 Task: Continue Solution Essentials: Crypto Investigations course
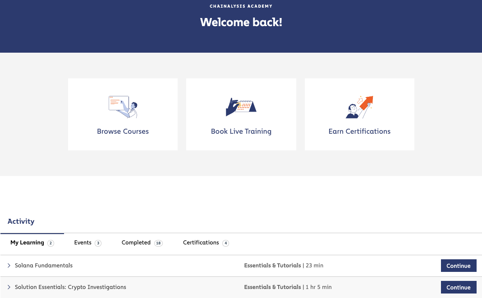point(459,287)
